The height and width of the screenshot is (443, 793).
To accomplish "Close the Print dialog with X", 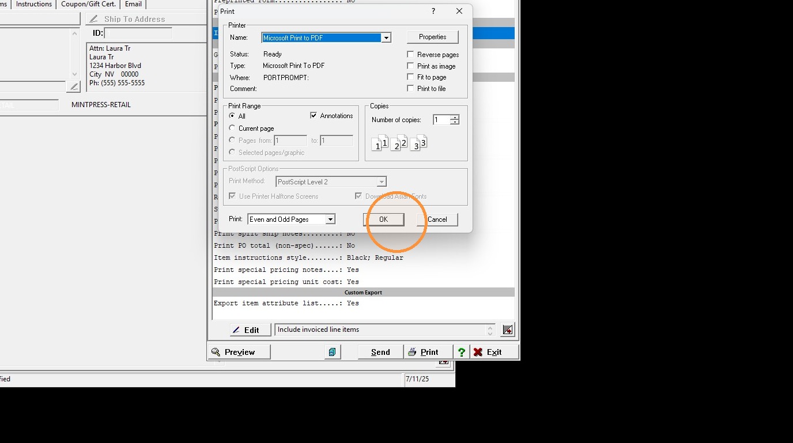I will [459, 11].
